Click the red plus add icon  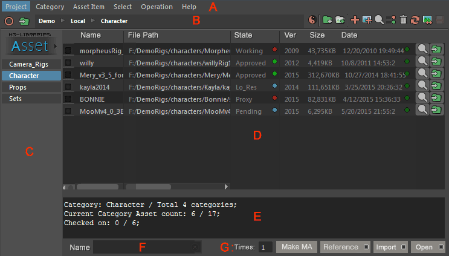355,20
